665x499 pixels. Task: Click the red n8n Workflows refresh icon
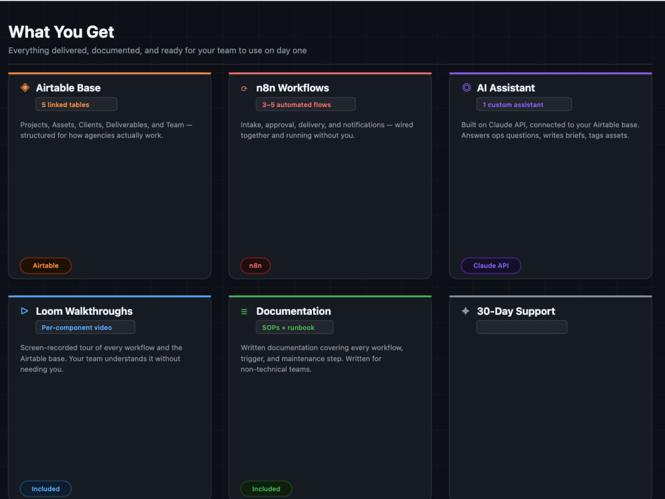(244, 88)
